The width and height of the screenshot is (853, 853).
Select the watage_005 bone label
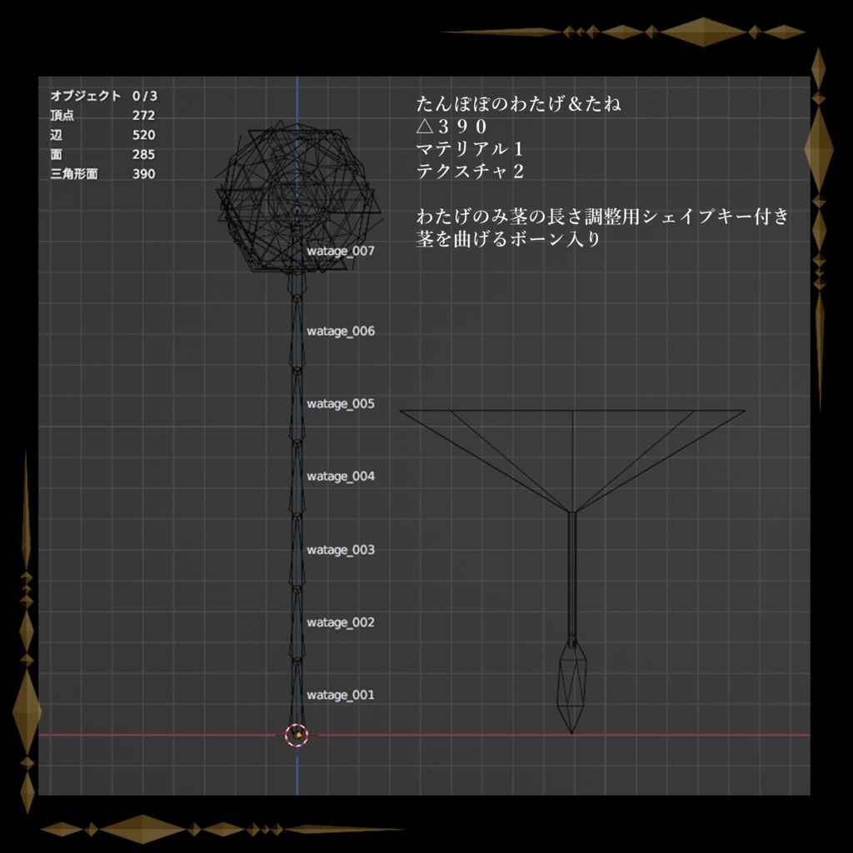[341, 404]
